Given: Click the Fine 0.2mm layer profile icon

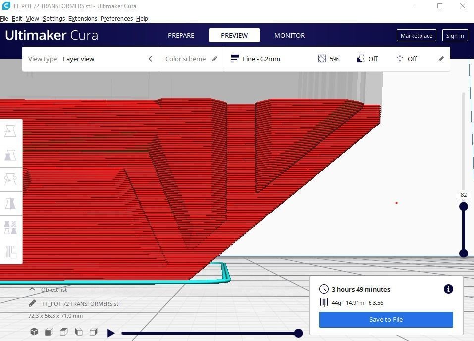Looking at the screenshot, I should coord(235,59).
